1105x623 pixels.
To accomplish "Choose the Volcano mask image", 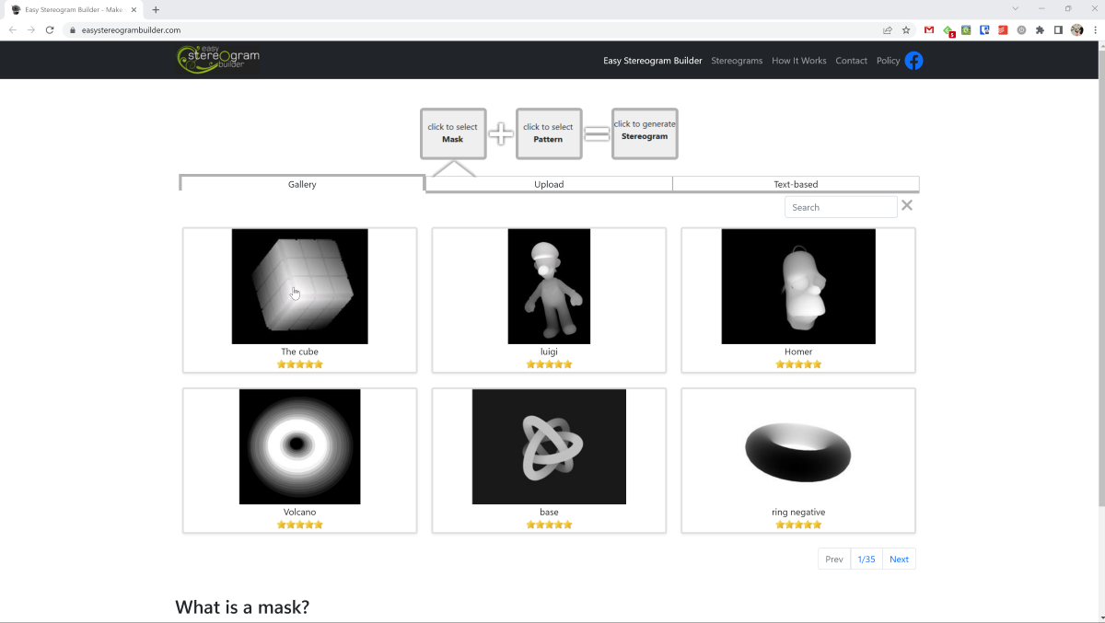I will [299, 446].
